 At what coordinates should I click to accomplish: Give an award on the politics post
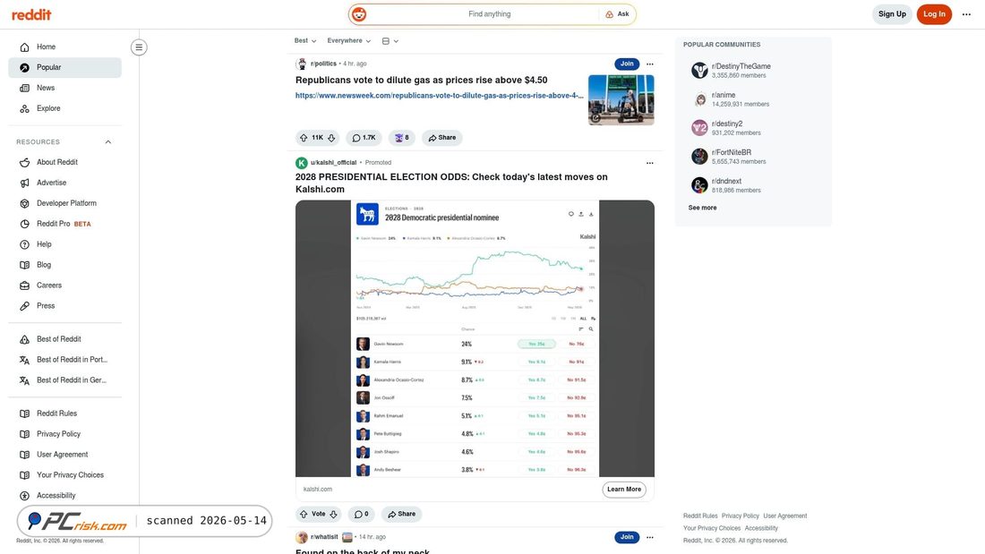coord(401,138)
